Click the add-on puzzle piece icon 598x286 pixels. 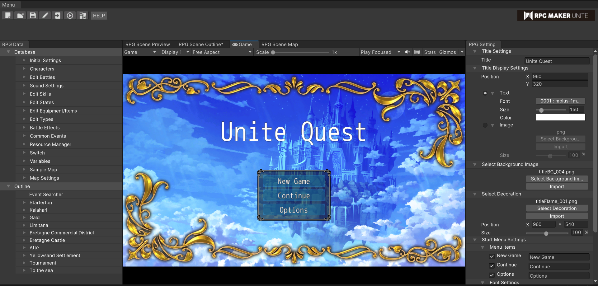(x=82, y=16)
